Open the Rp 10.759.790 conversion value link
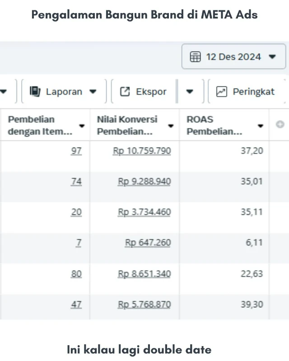This screenshot has width=289, height=361. click(x=142, y=151)
